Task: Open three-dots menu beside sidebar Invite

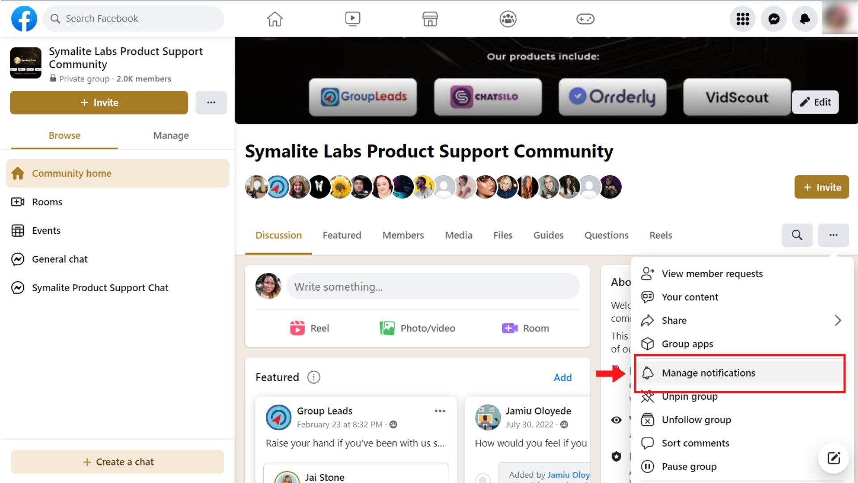Action: (211, 102)
